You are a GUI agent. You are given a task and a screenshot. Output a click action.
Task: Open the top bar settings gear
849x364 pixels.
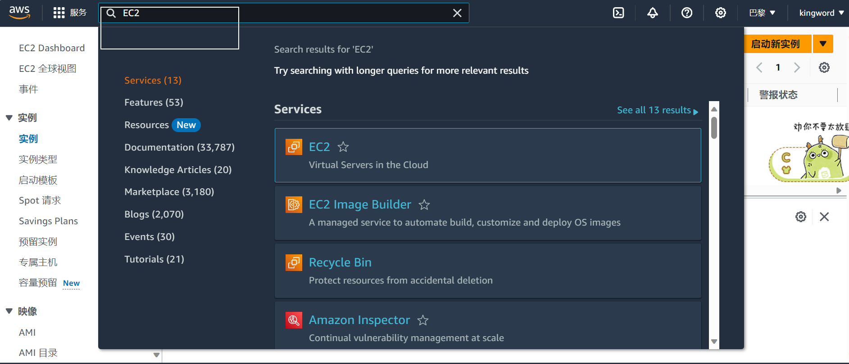point(720,13)
